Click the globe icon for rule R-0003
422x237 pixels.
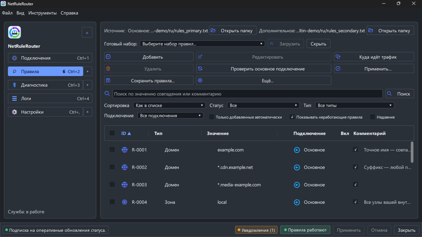click(x=125, y=185)
